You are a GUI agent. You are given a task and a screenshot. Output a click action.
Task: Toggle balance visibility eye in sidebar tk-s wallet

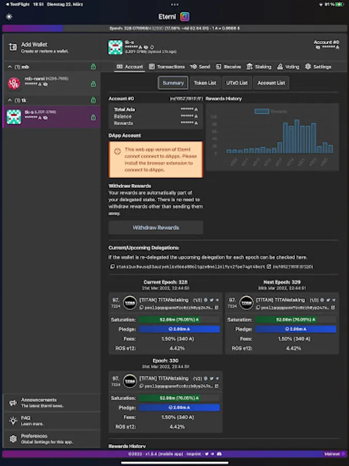45,118
